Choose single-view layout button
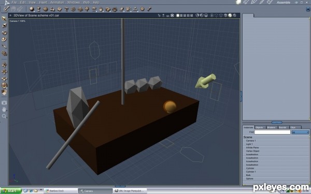311x194 pixels. pyautogui.click(x=178, y=15)
